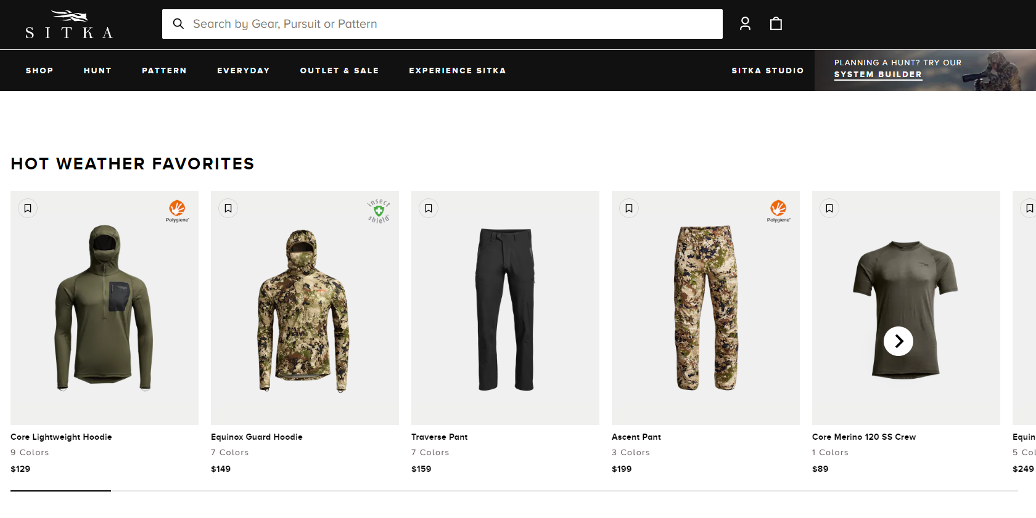Open the Experience Sitka menu
The image size is (1036, 518).
(457, 71)
